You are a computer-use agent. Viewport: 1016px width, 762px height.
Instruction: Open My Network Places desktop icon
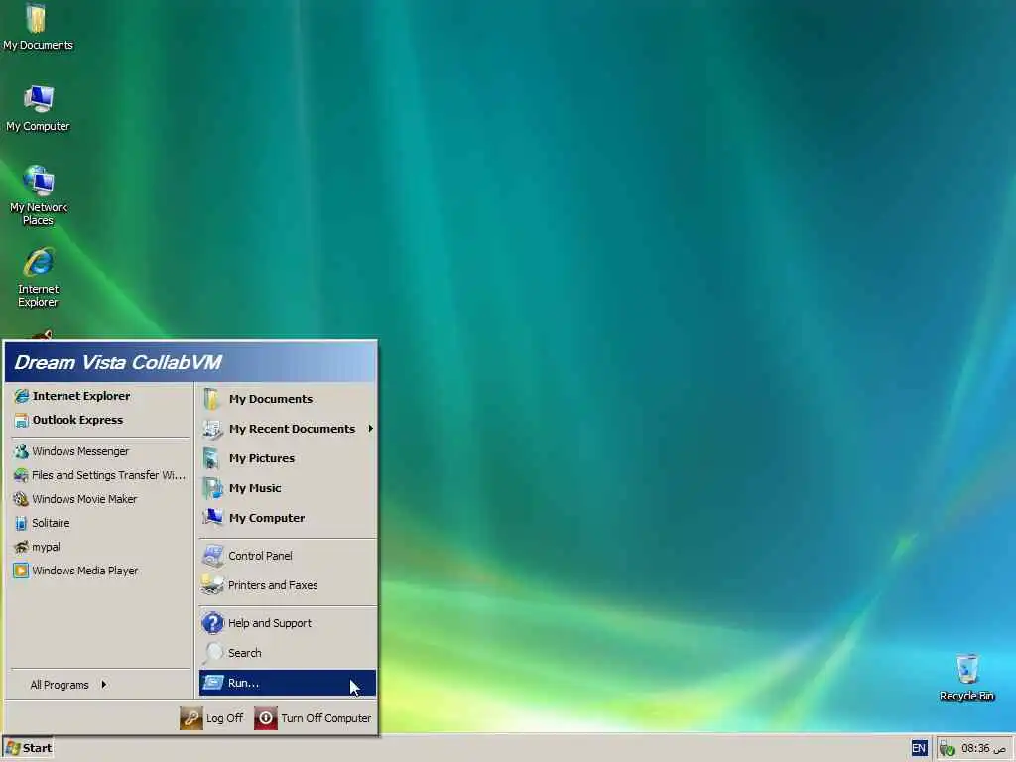point(39,194)
